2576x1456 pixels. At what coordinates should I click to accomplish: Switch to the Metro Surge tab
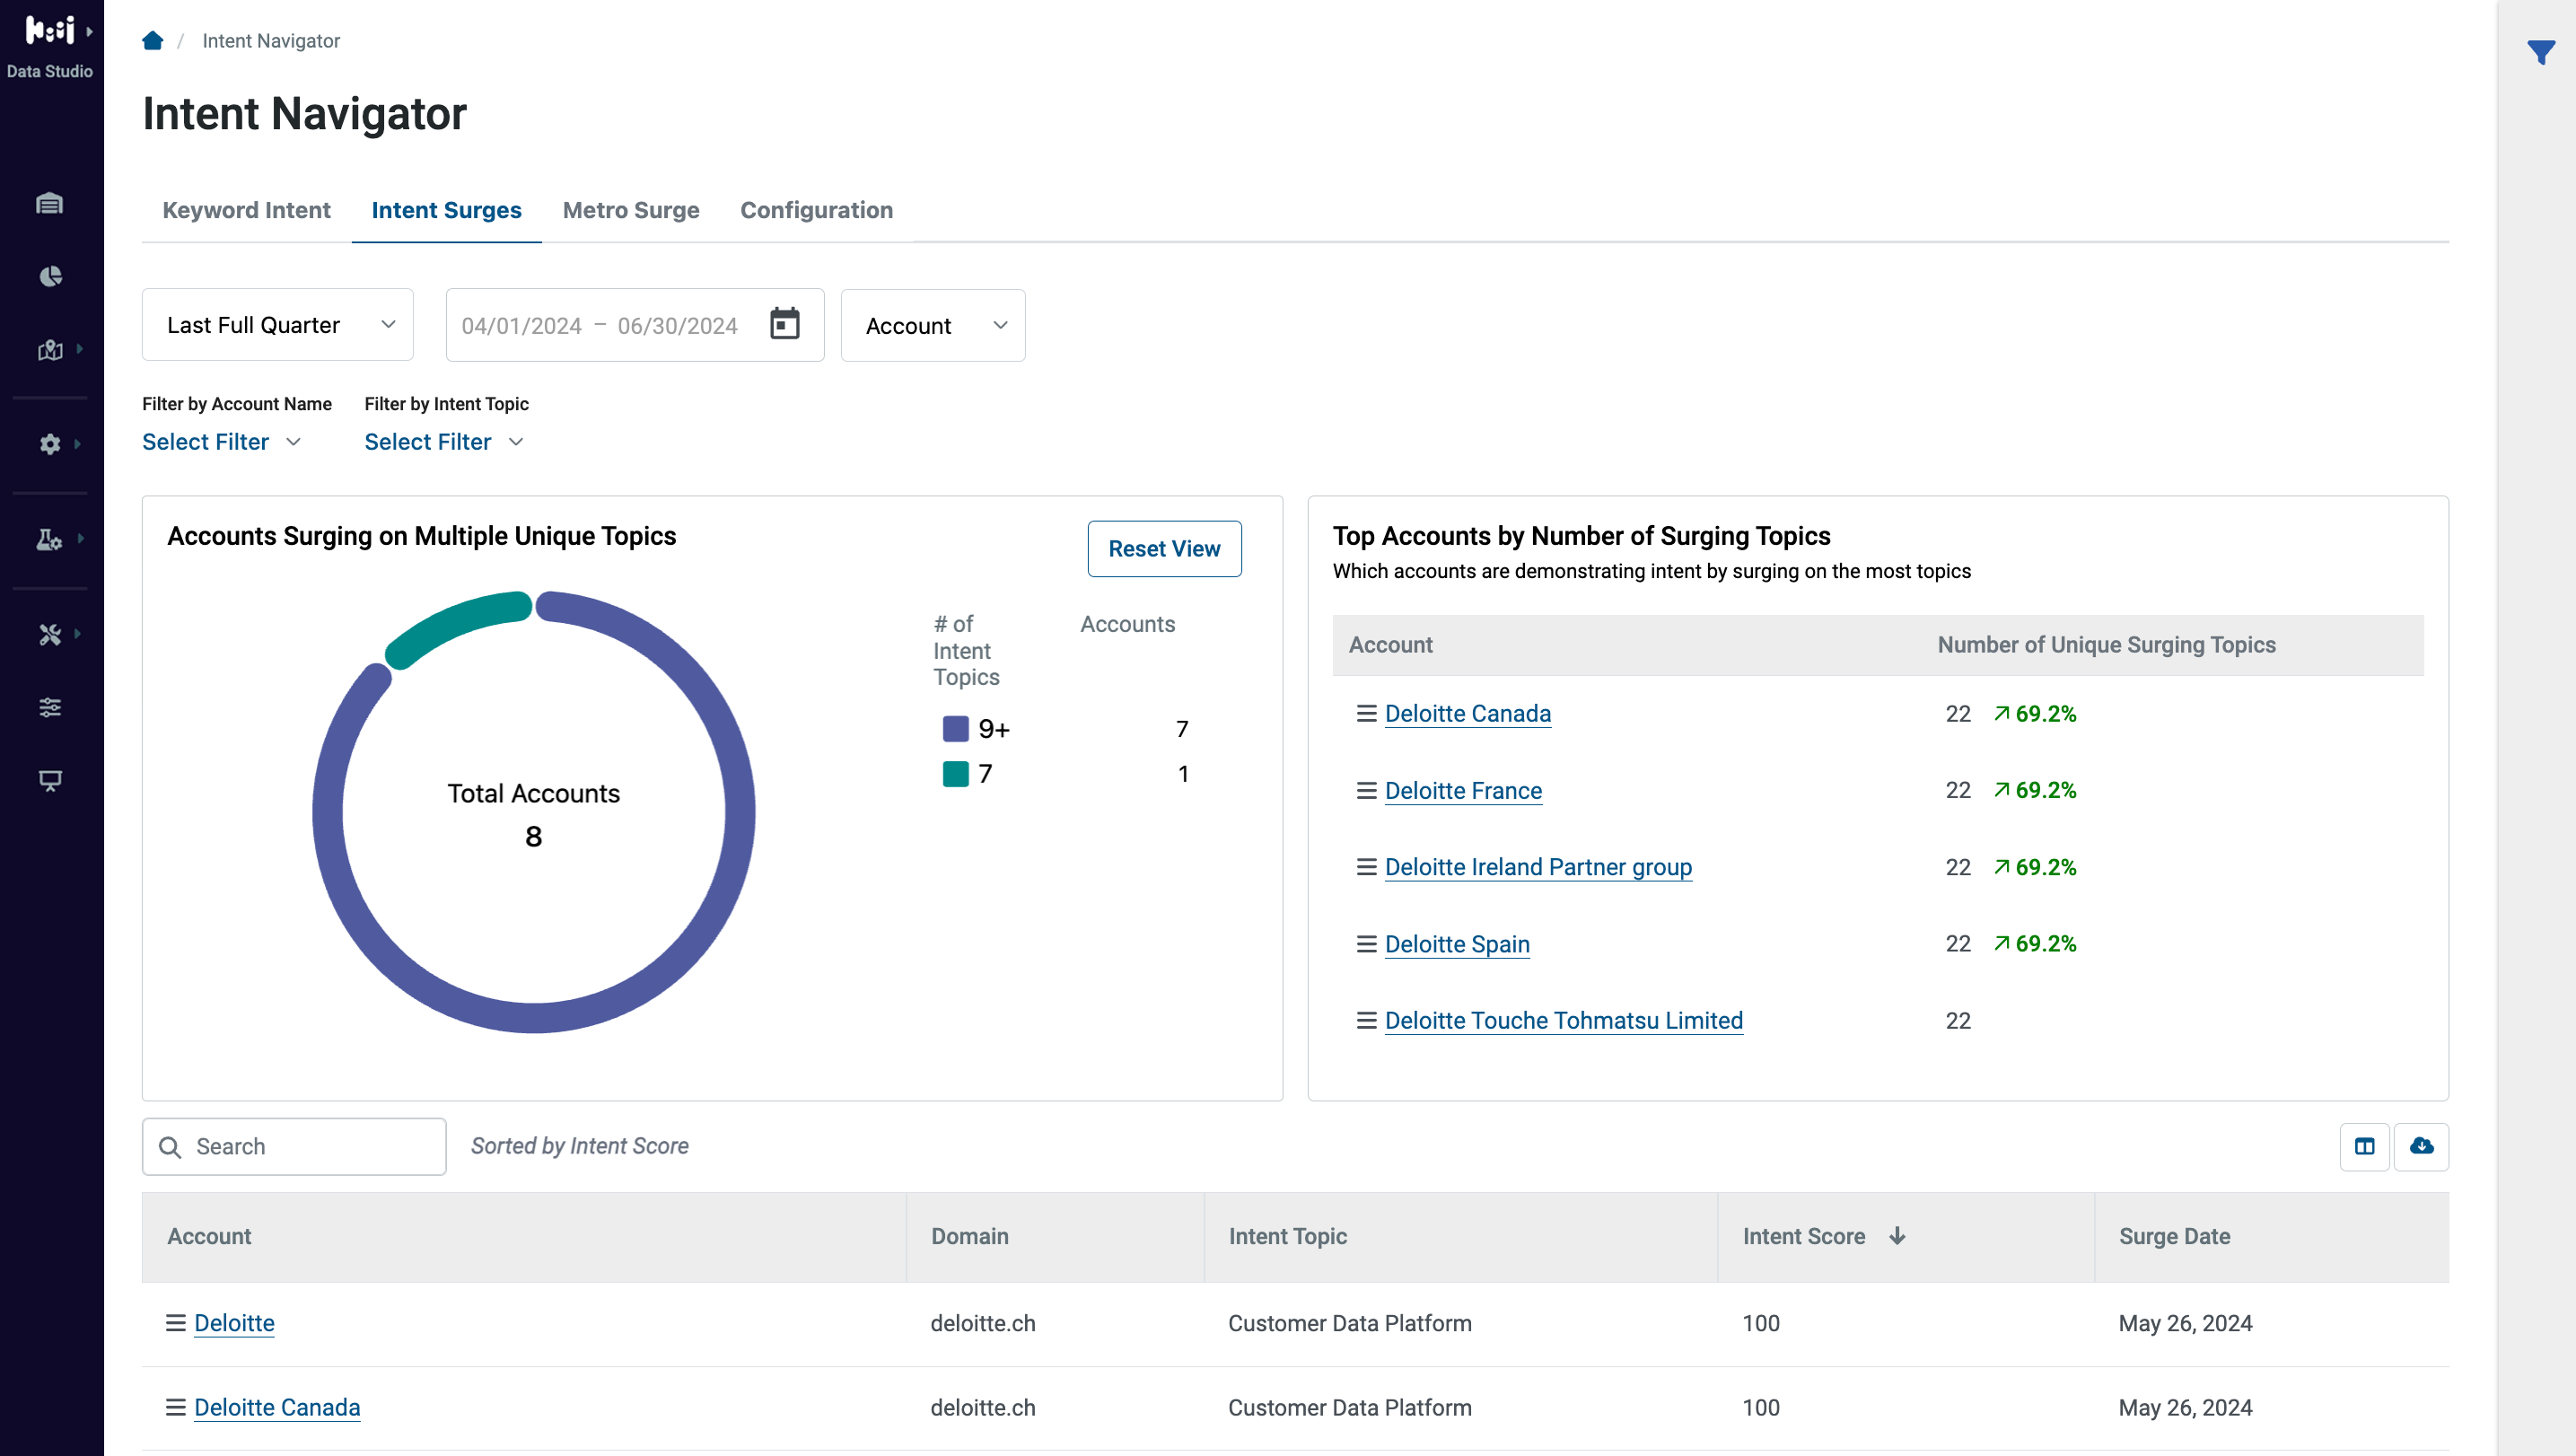[631, 210]
